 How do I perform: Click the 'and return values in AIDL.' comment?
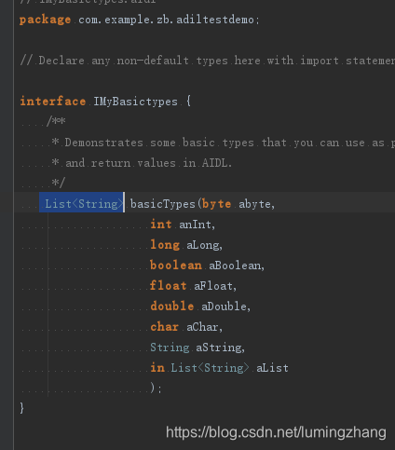point(142,163)
